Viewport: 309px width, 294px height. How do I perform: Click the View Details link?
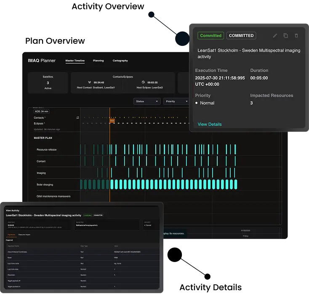[210, 124]
